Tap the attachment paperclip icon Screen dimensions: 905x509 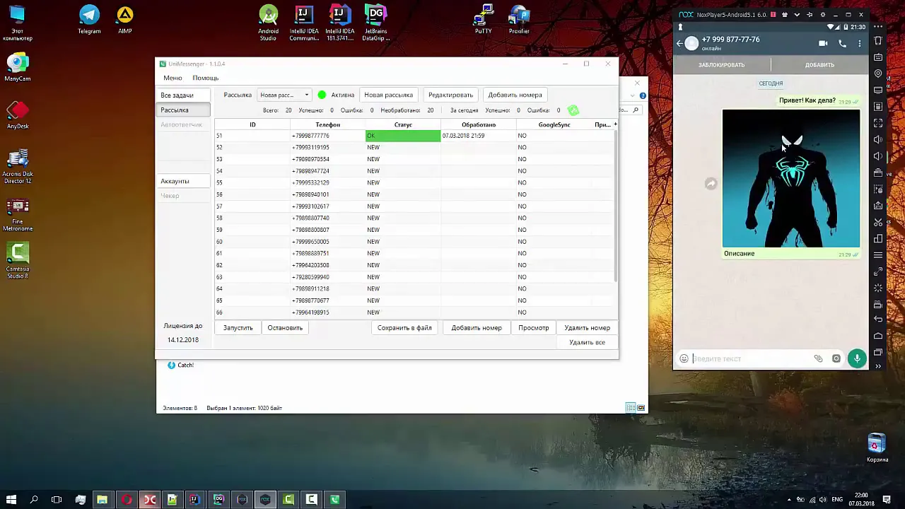tap(818, 359)
